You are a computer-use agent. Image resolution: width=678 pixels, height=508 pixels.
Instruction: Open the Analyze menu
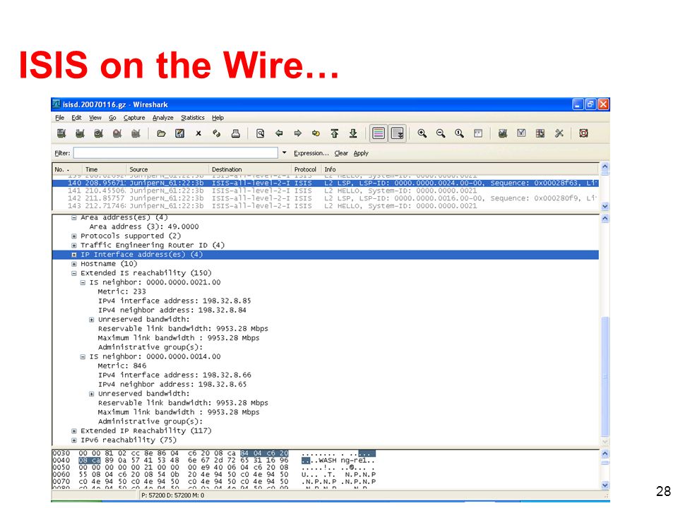pyautogui.click(x=163, y=118)
